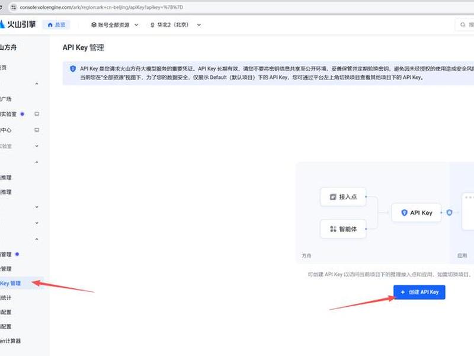
Task: Click the 方舟 label under diagram
Action: tap(306, 256)
